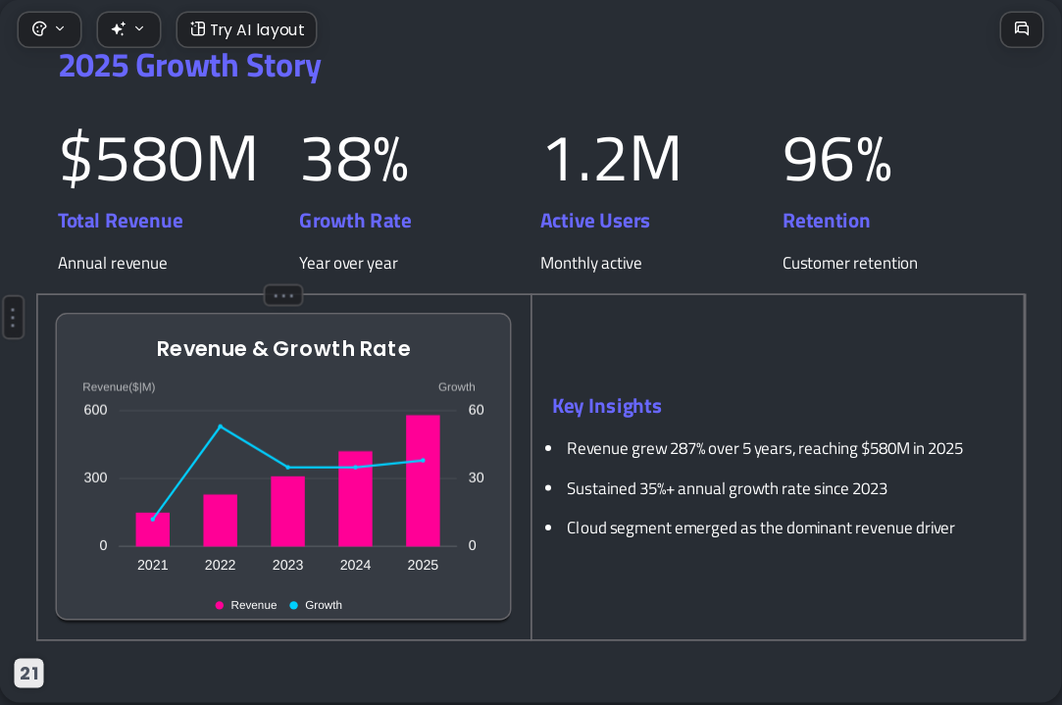Click the growth line peak at 2022
Screen dimensions: 1062x705
[220, 427]
